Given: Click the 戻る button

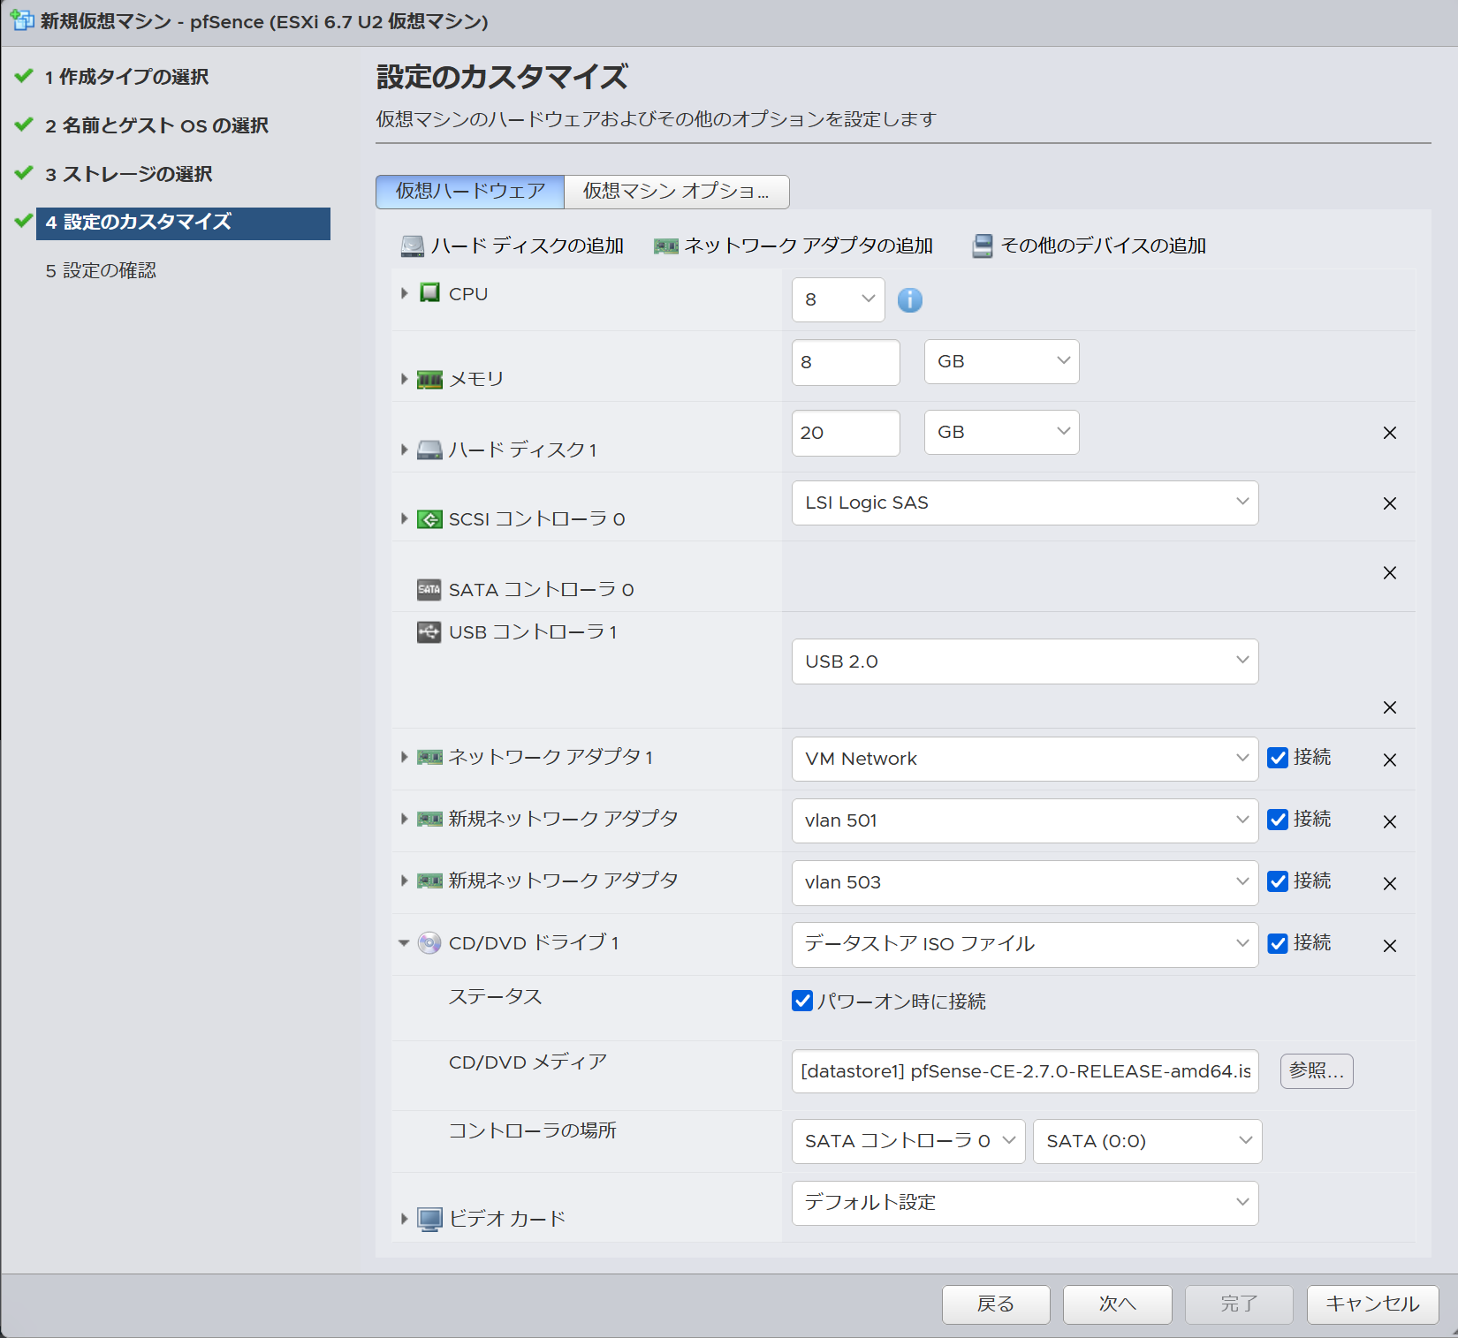Looking at the screenshot, I should pos(996,1304).
